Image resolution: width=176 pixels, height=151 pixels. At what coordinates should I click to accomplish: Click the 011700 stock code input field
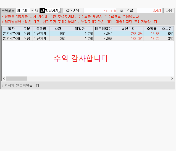tap(23, 10)
